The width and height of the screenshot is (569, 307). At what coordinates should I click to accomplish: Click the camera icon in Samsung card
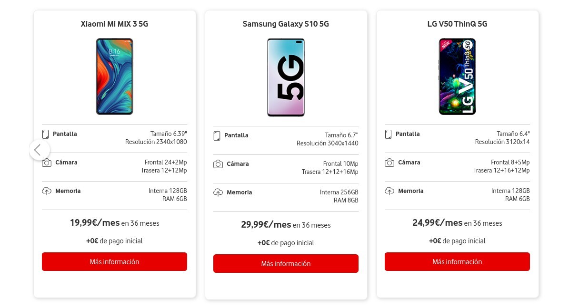218,164
